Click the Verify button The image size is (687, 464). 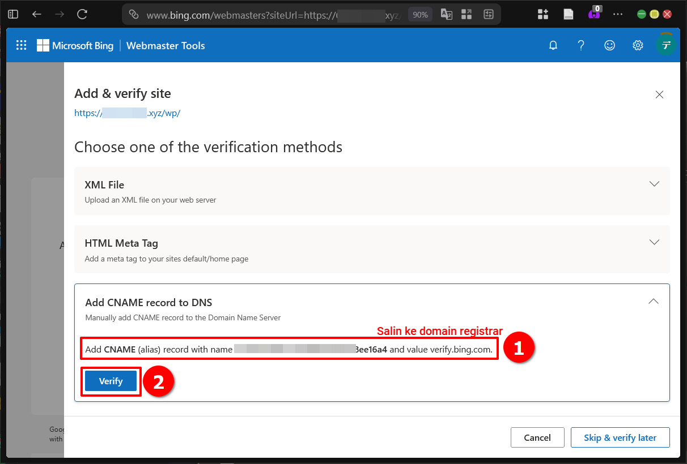pos(111,381)
